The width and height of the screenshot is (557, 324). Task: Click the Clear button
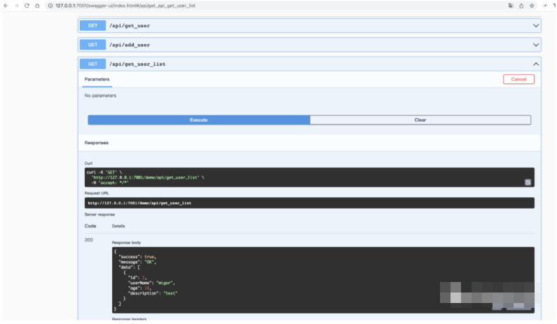(420, 120)
